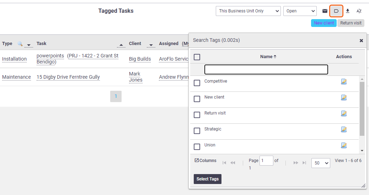Image resolution: width=369 pixels, height=195 pixels.
Task: Tick the select-all tags checkbox
Action: (x=197, y=57)
